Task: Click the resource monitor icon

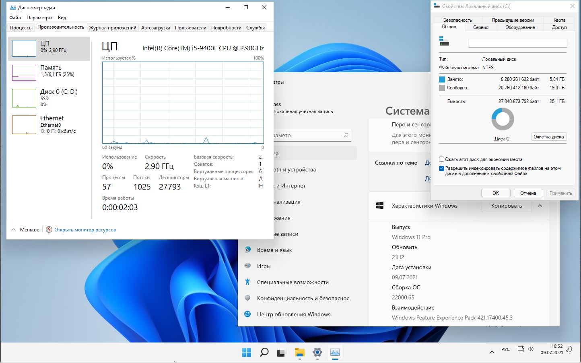Action: click(49, 229)
